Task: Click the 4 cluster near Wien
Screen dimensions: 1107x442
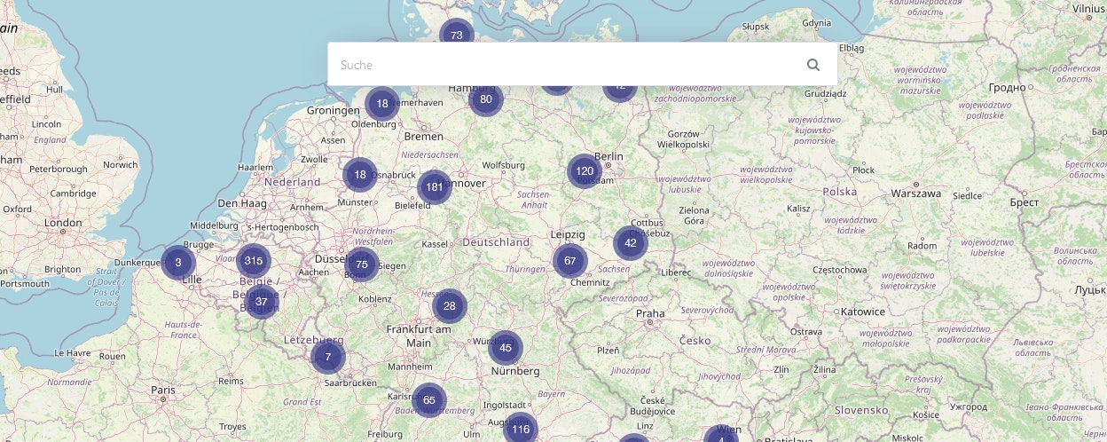Action: pyautogui.click(x=721, y=435)
